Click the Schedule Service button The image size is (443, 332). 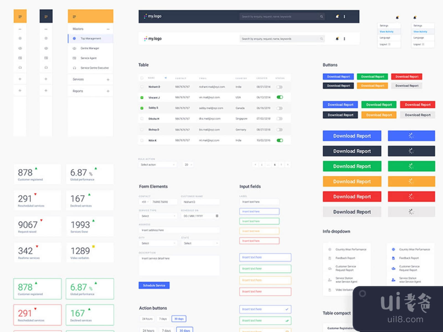(154, 285)
